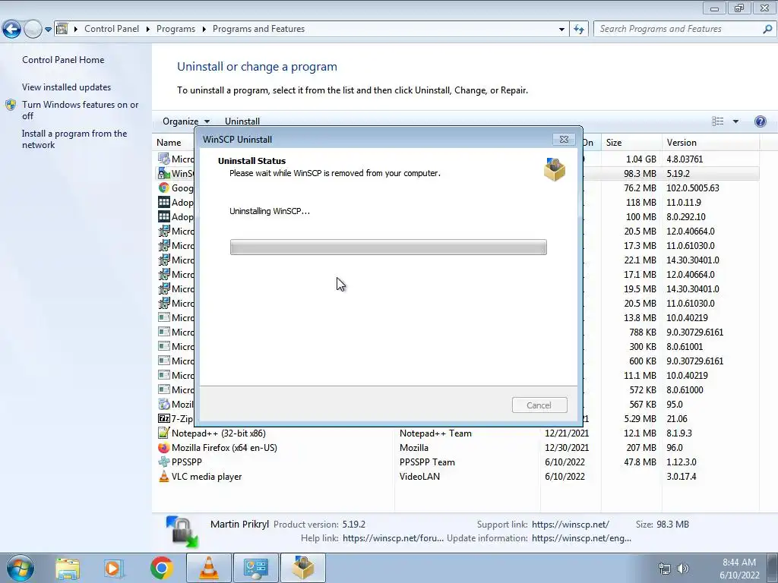Viewport: 778px width, 583px height.
Task: Click the network tray icon
Action: point(664,569)
